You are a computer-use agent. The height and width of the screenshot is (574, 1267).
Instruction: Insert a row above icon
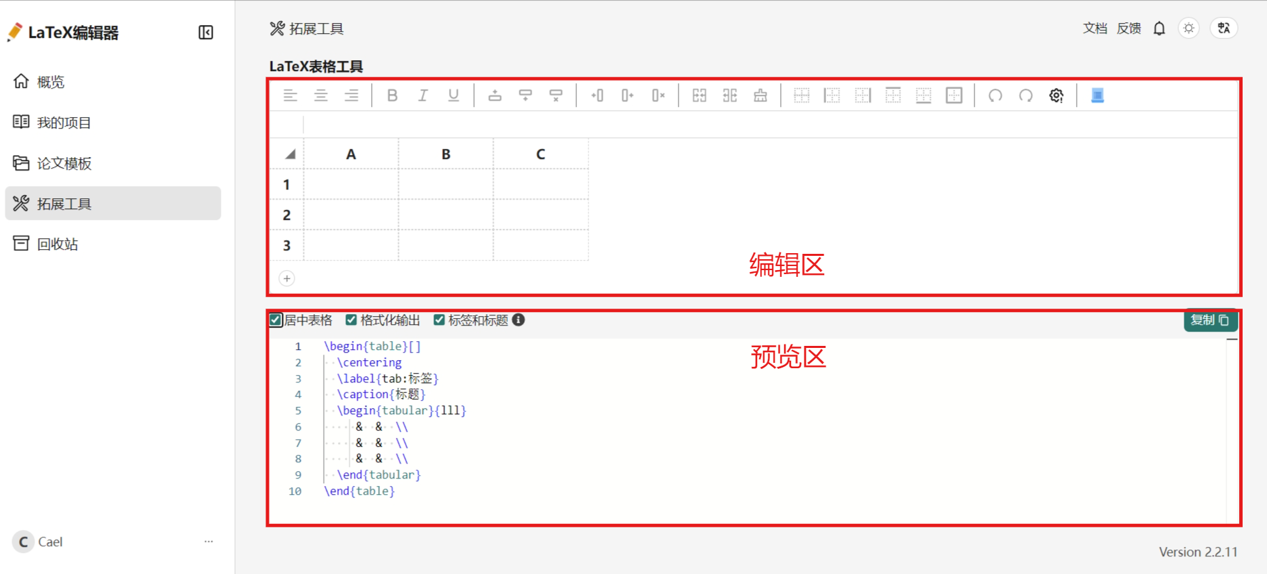pyautogui.click(x=495, y=95)
